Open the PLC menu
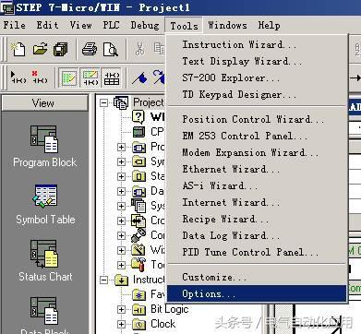The width and height of the screenshot is (361, 334). [111, 25]
